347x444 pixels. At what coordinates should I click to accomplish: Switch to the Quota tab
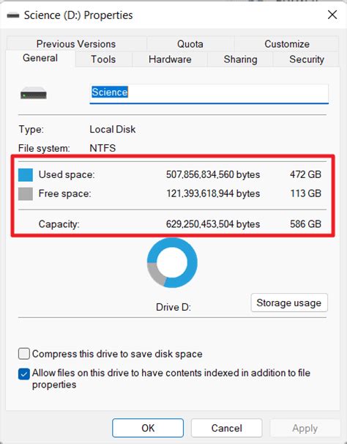coord(190,44)
